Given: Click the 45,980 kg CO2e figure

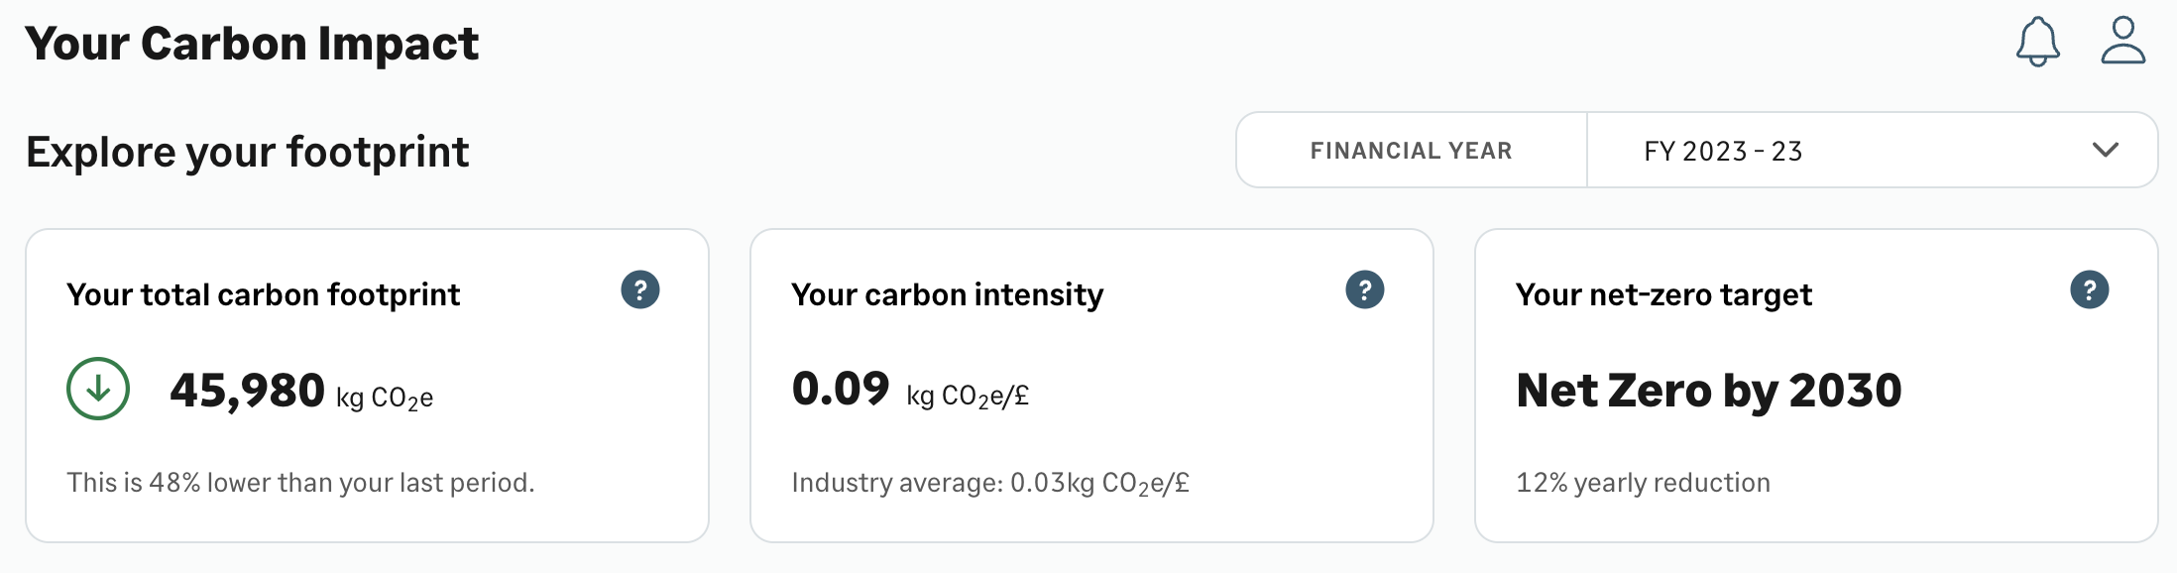Looking at the screenshot, I should point(301,392).
